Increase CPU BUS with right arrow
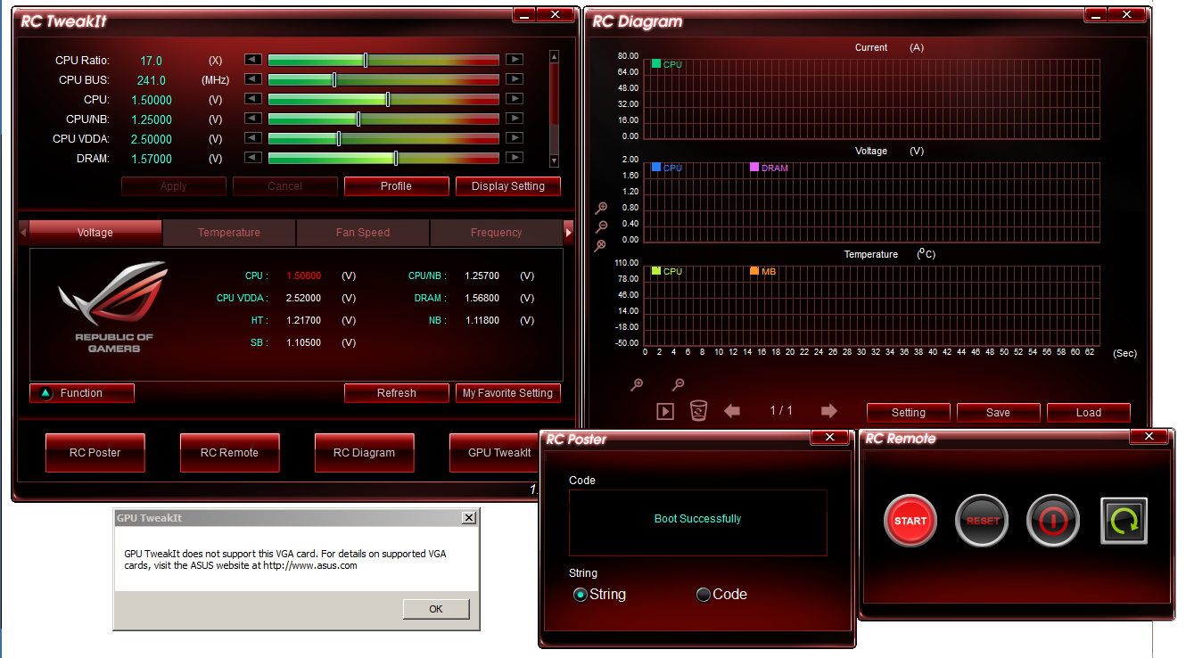Image resolution: width=1186 pixels, height=658 pixels. 515,79
